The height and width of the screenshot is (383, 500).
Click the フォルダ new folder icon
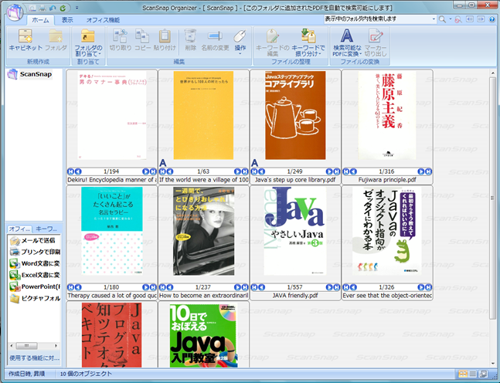pos(56,40)
